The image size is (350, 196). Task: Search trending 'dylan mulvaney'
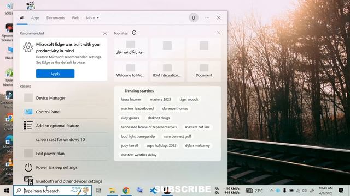click(197, 146)
